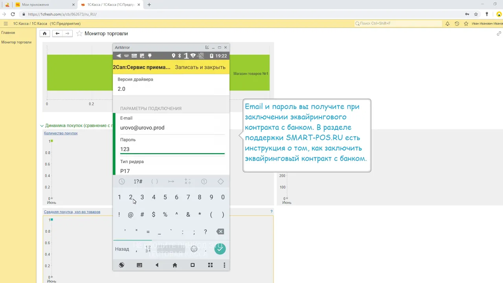Open the 1C notifications bell
The width and height of the screenshot is (503, 283).
coord(447,24)
